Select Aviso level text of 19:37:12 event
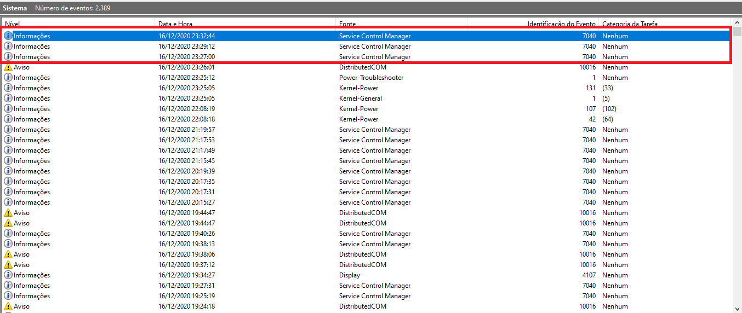This screenshot has height=313, width=742. pos(22,265)
